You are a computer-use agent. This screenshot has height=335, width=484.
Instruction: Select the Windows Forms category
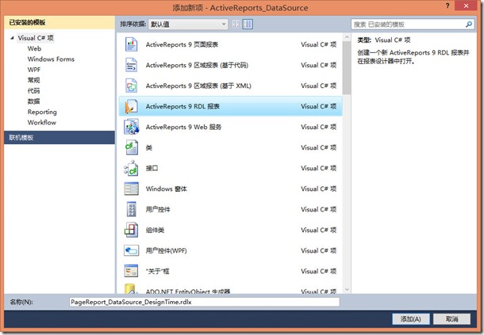click(51, 59)
